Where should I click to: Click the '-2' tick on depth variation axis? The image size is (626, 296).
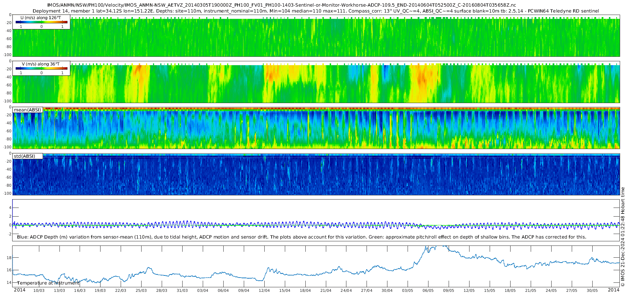click(10, 234)
